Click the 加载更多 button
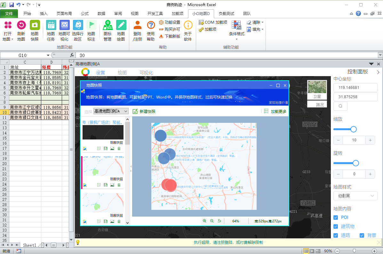Screen dimensions: 383x254 pyautogui.click(x=275, y=111)
